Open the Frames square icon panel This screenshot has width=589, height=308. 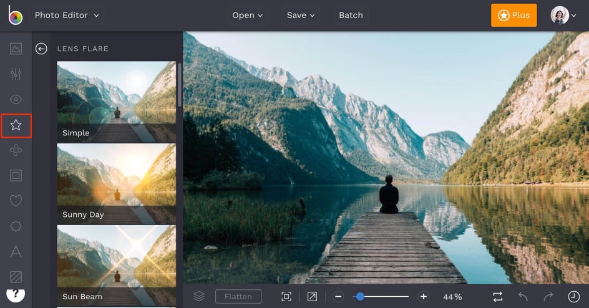pyautogui.click(x=16, y=176)
